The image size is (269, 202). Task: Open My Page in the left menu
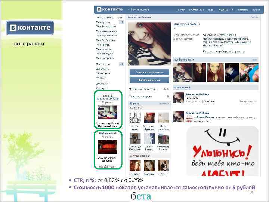[x=105, y=18]
